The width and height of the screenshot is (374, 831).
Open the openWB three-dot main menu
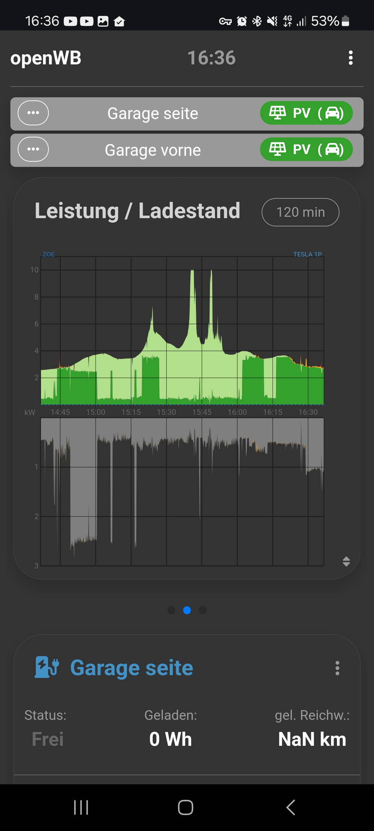[x=350, y=58]
